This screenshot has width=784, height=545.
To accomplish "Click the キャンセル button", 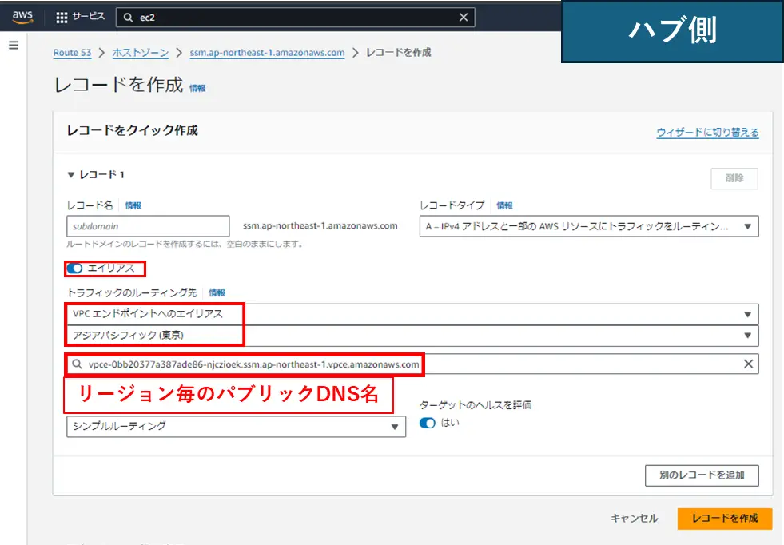I will click(634, 519).
